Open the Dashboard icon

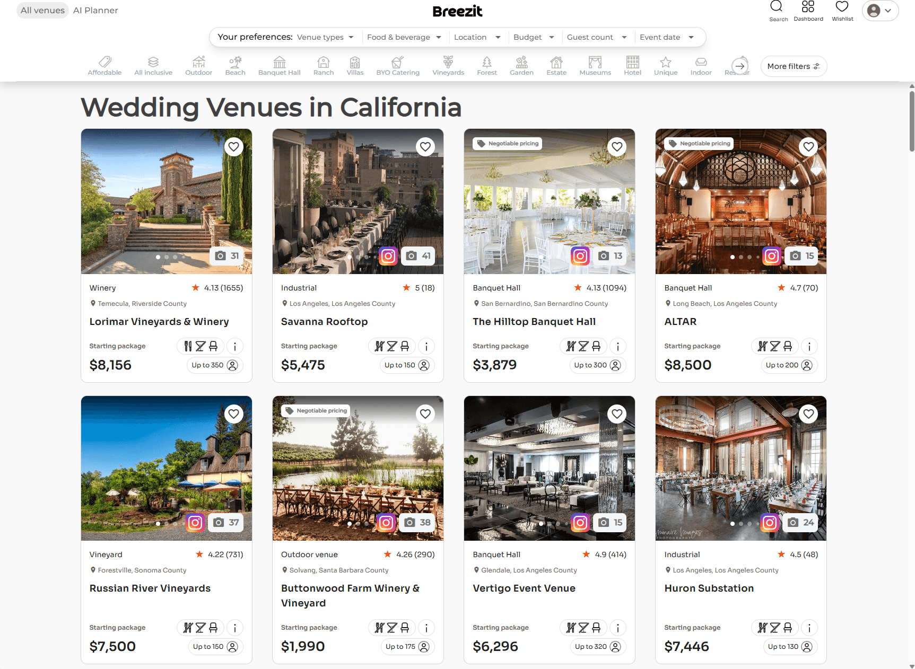tap(808, 11)
